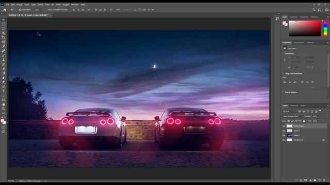Click the Home icon in options bar
Viewport: 330px width, 185px height.
coord(5,10)
